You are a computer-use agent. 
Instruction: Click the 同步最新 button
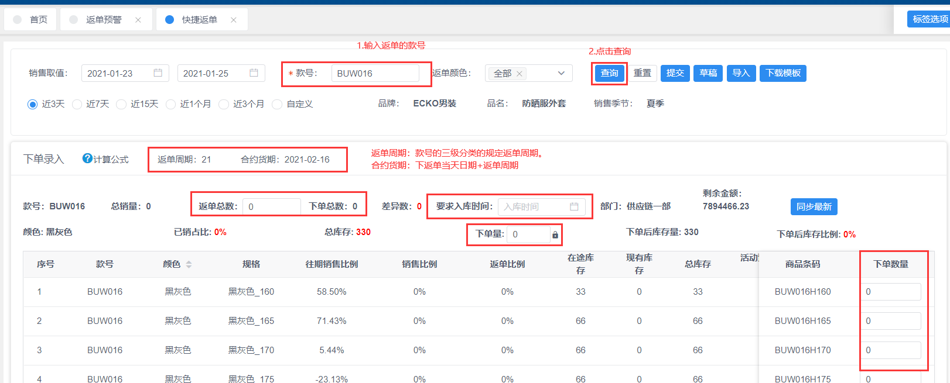point(814,206)
